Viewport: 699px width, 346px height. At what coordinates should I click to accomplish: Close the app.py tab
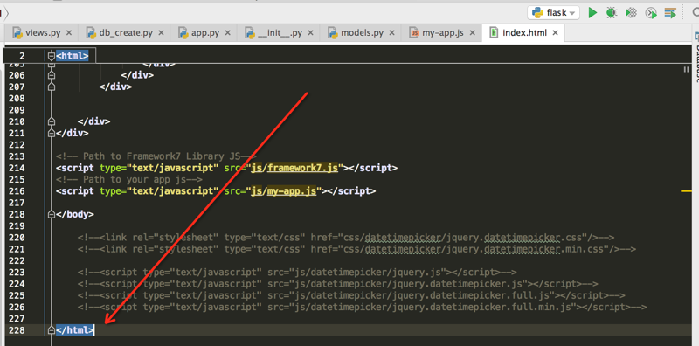coord(227,33)
